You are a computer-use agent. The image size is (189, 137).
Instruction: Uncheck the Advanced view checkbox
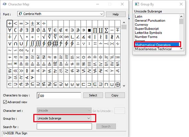5,102
